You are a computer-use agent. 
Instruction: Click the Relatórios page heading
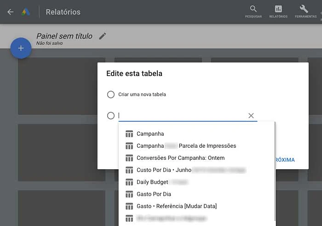coord(63,12)
